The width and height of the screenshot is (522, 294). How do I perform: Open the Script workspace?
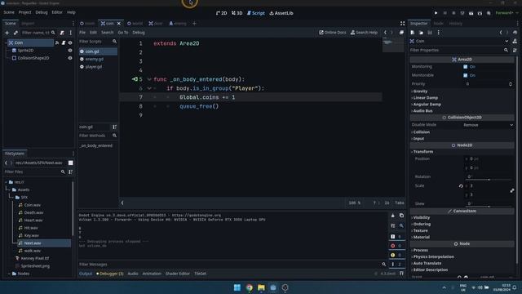point(256,13)
